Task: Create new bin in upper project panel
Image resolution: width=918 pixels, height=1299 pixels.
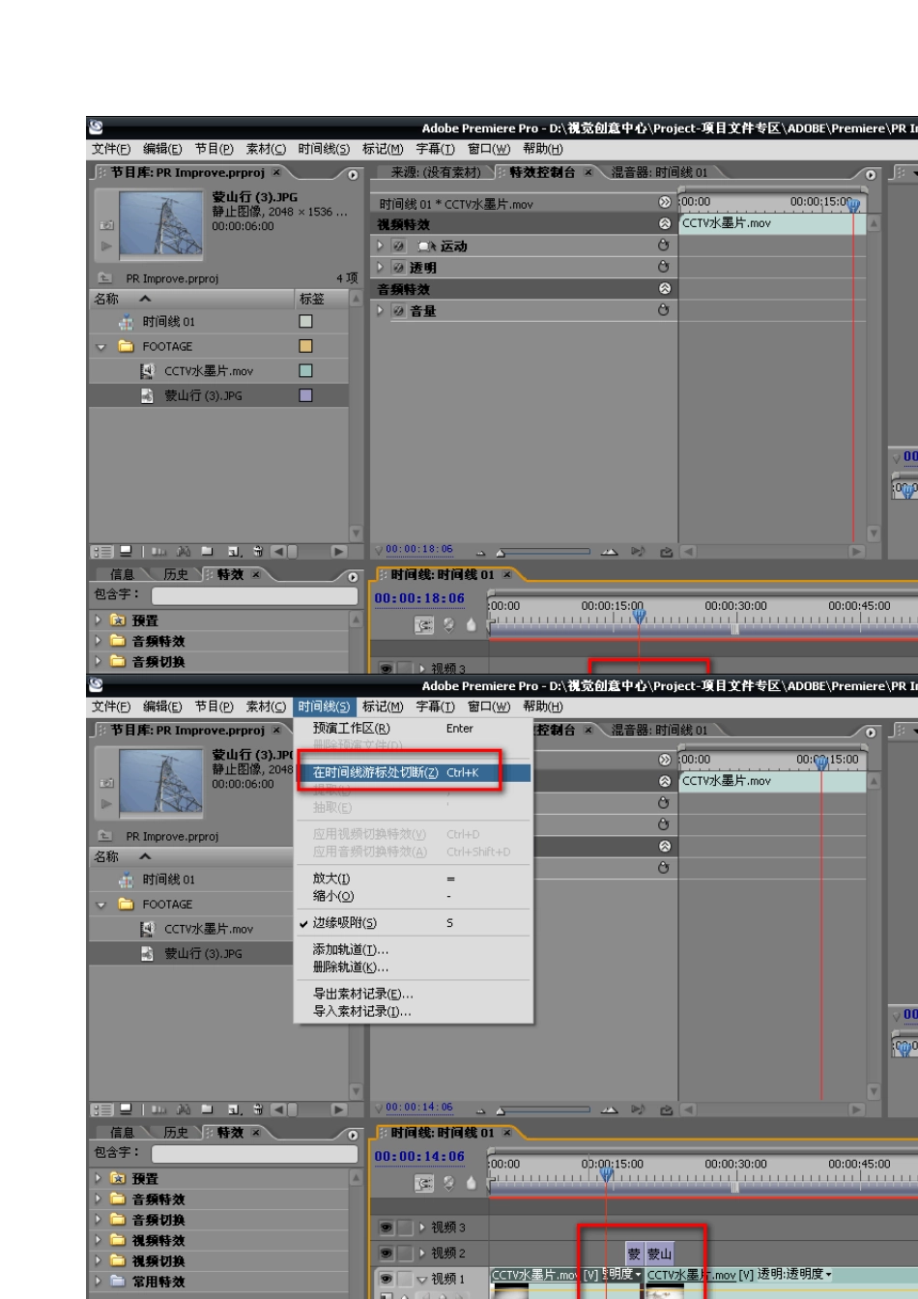Action: [x=208, y=552]
